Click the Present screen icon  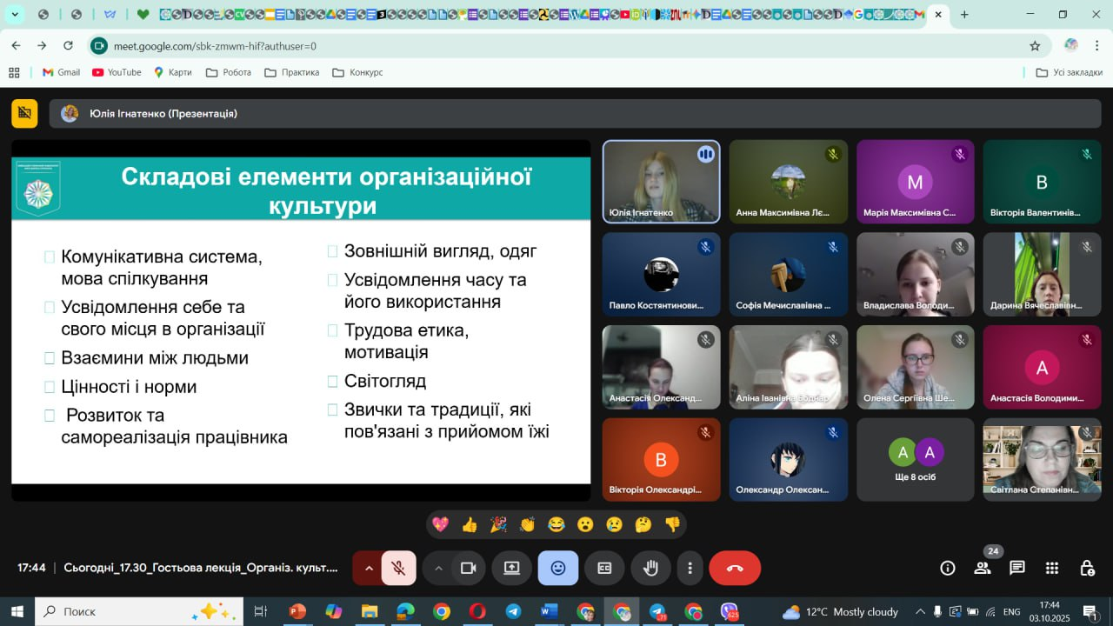tap(511, 569)
